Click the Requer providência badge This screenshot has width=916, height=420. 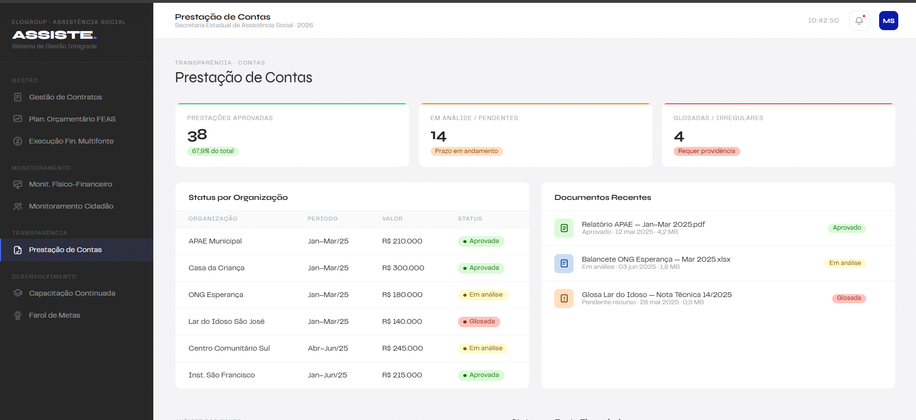707,151
